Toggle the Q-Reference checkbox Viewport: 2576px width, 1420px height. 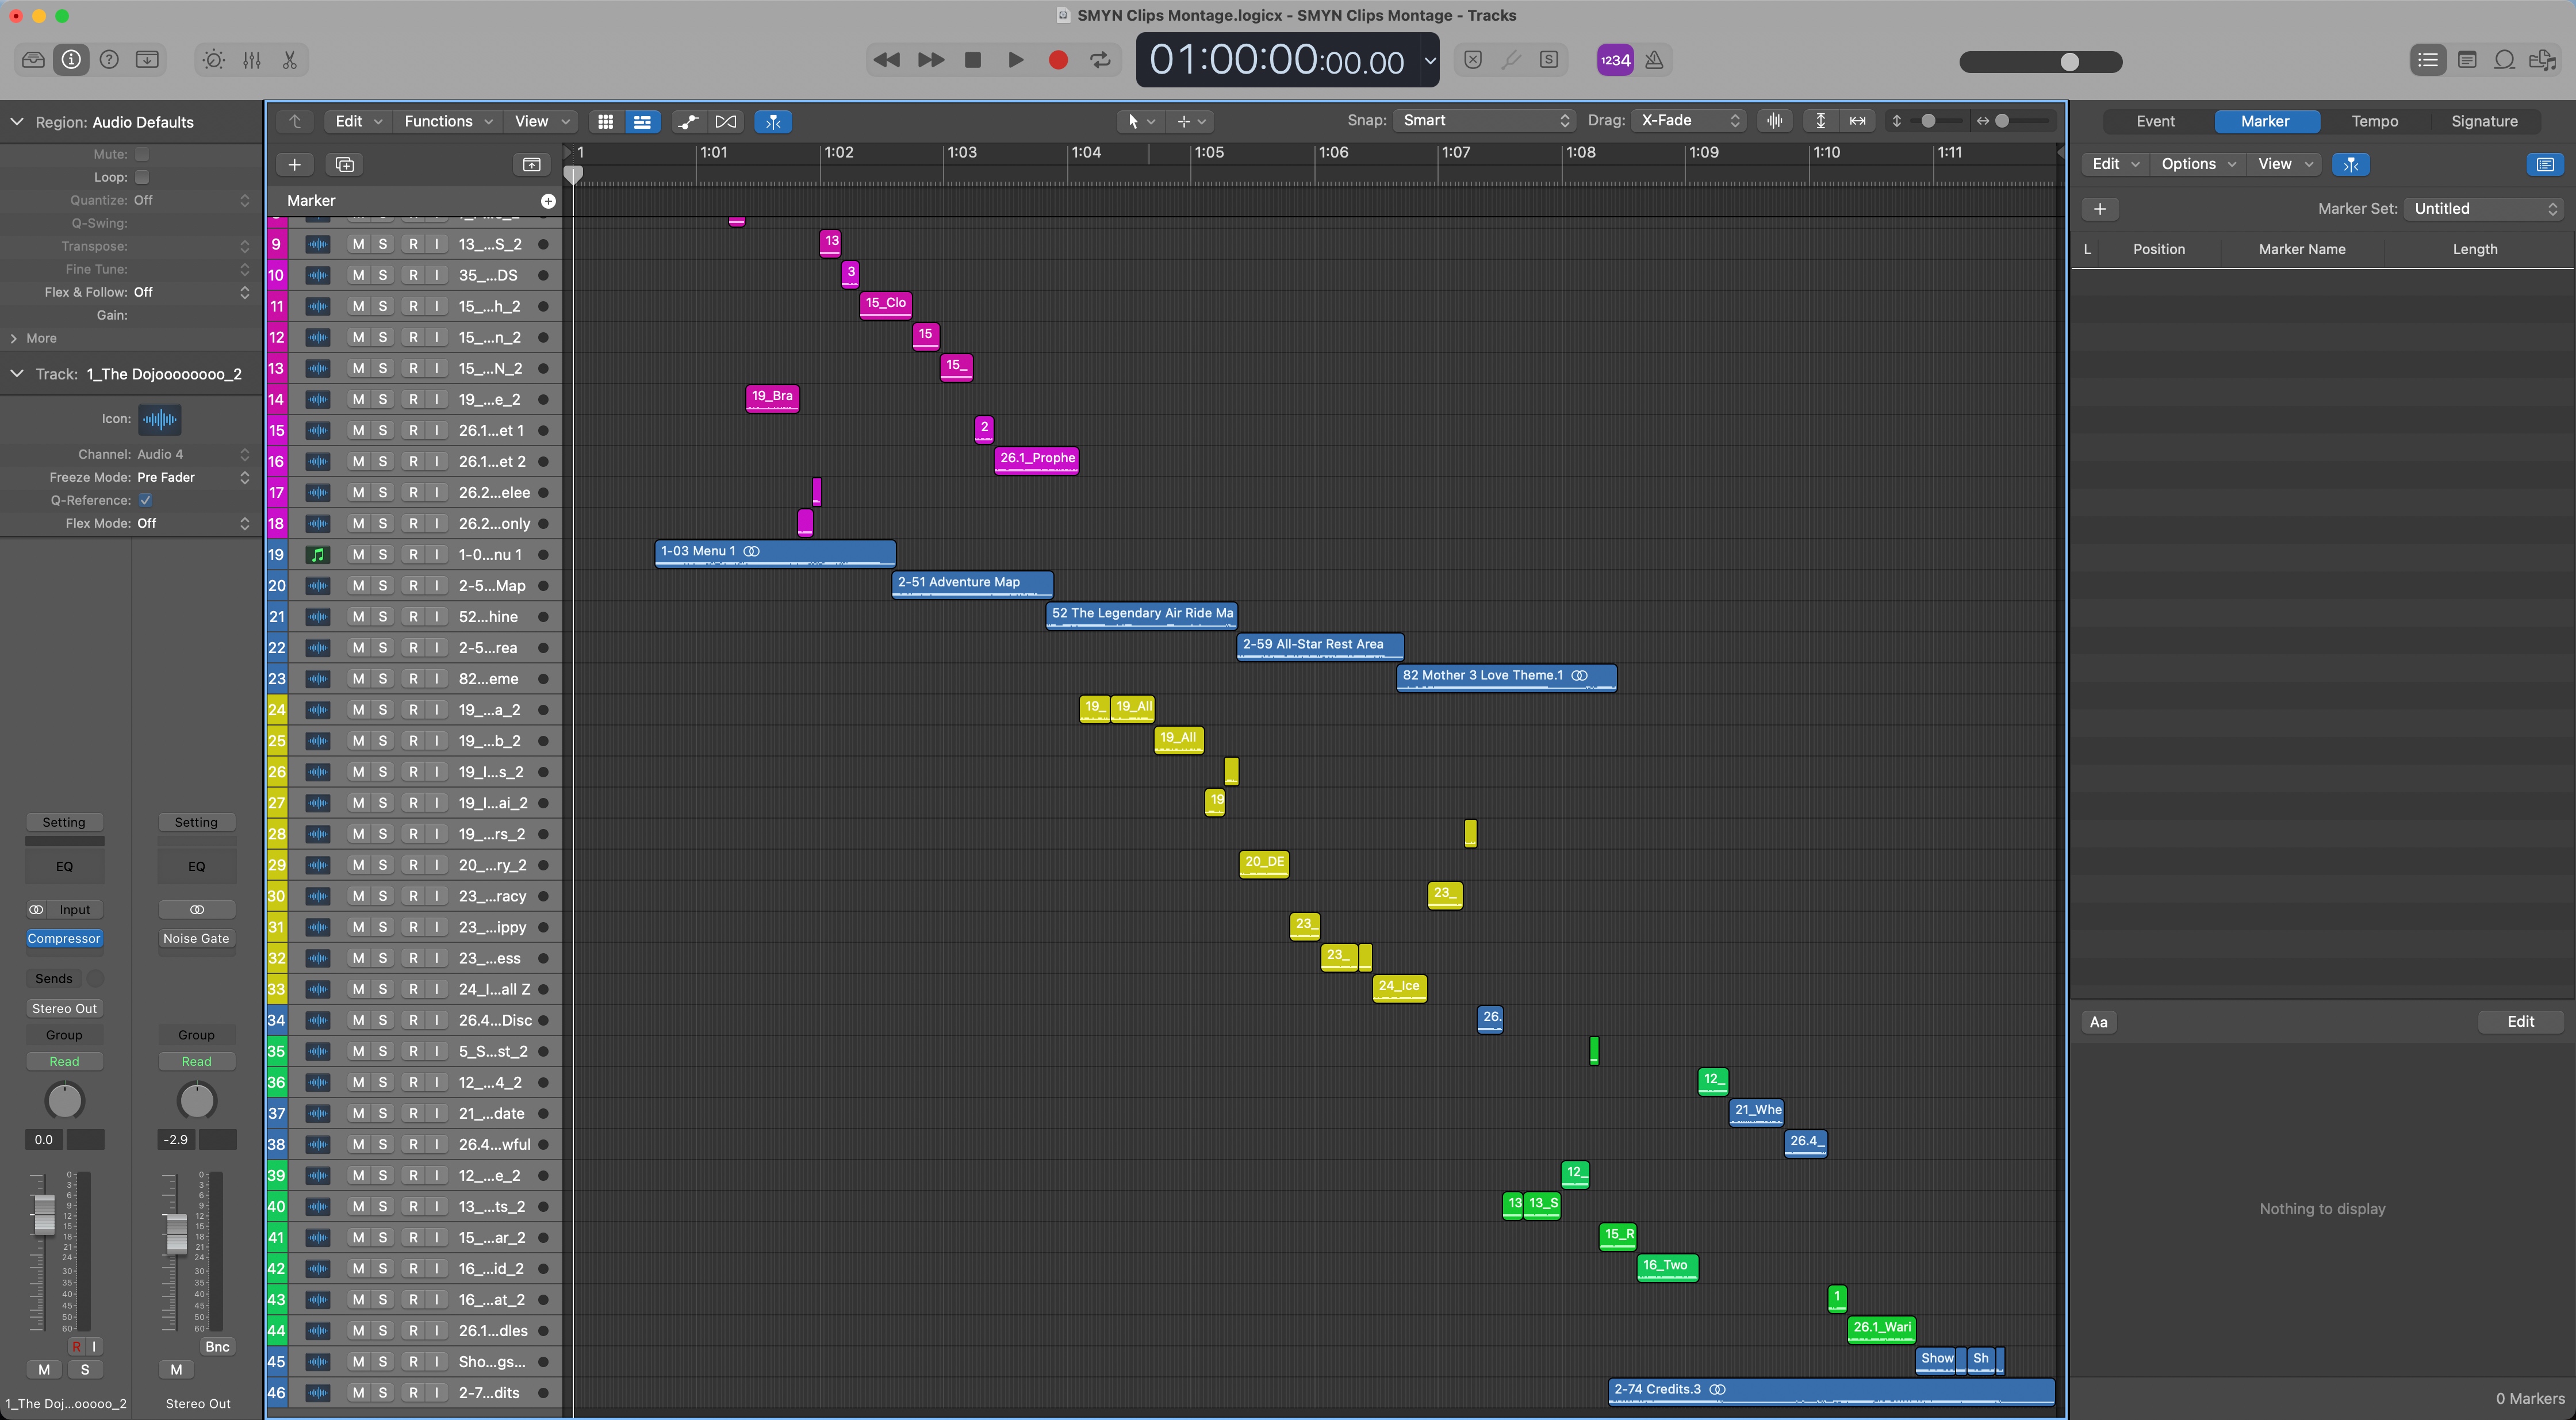click(146, 500)
